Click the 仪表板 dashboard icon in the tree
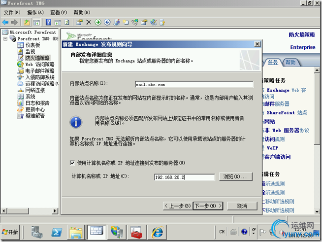Viewport: 322px width, 242px height. tap(20, 45)
